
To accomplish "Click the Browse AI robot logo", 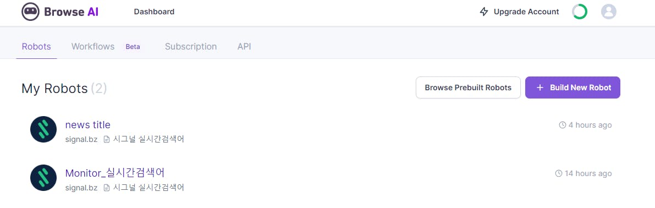I will (30, 12).
